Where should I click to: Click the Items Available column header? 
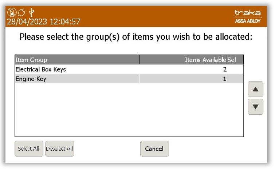click(x=183, y=60)
